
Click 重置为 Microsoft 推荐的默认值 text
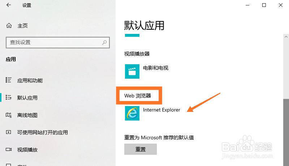159,137
